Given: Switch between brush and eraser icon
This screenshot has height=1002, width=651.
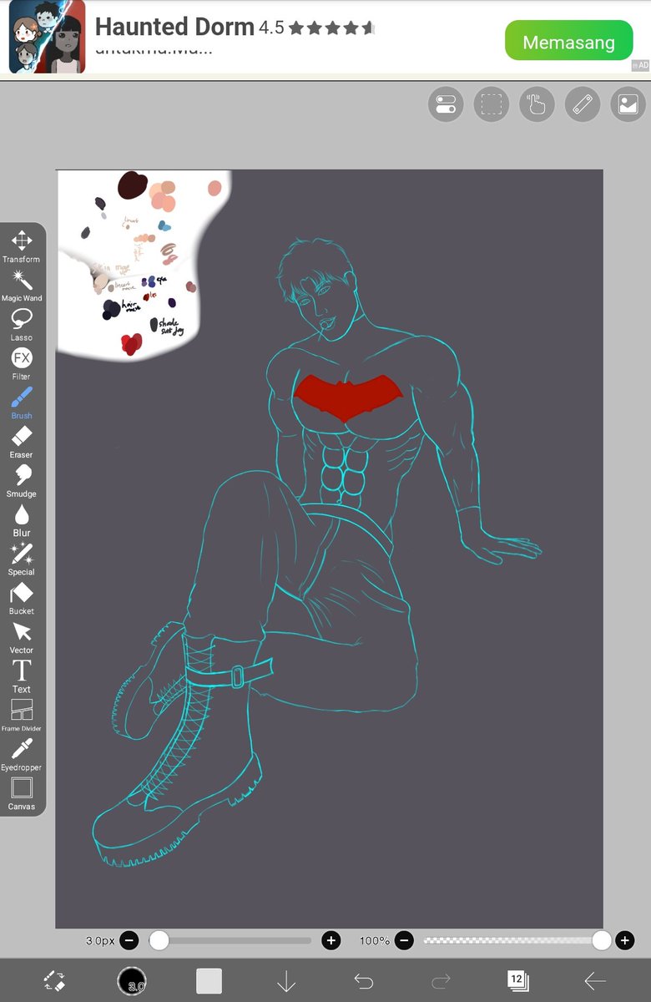Looking at the screenshot, I should (x=54, y=981).
